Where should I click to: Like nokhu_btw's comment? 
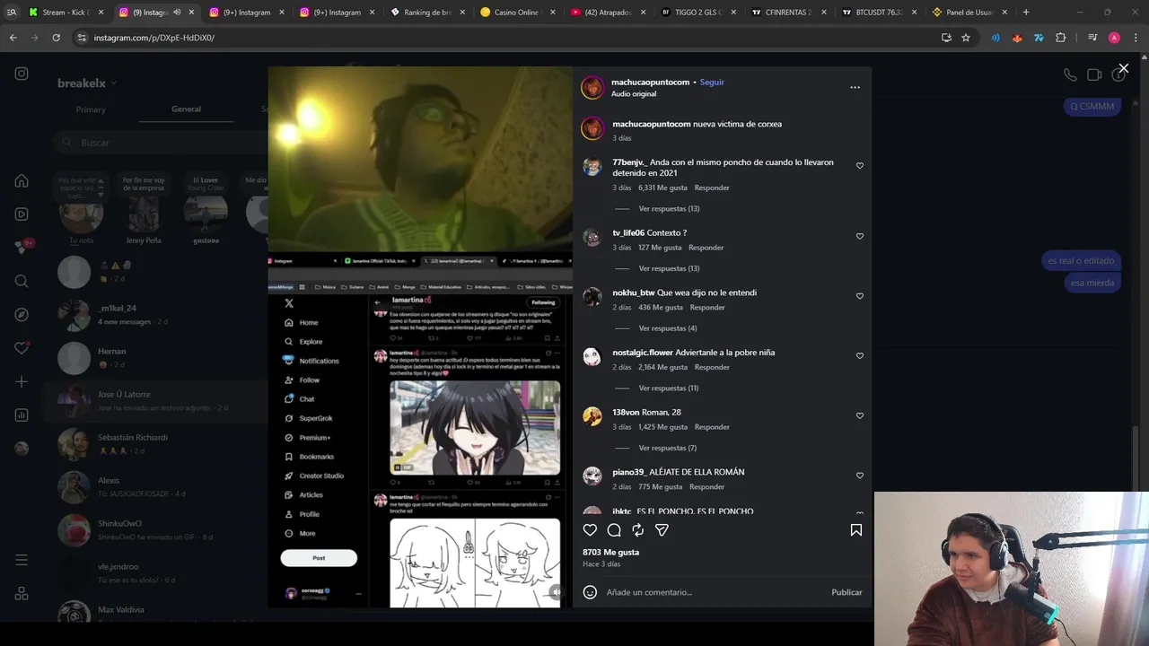pos(859,296)
